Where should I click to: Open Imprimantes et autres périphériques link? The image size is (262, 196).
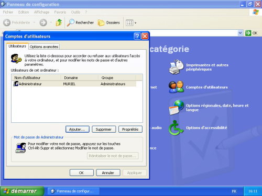pos(207,67)
